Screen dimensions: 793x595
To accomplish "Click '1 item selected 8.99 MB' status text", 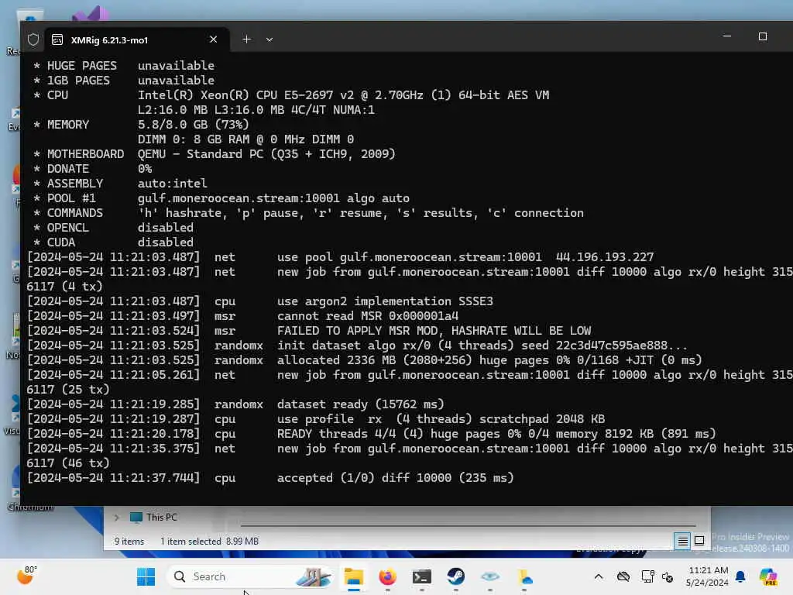I will pyautogui.click(x=209, y=542).
